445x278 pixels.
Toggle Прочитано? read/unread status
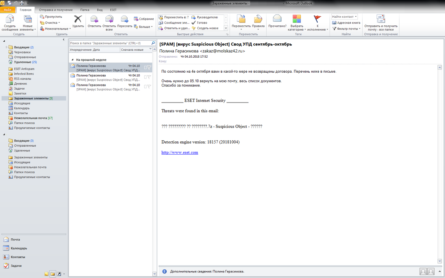click(277, 22)
